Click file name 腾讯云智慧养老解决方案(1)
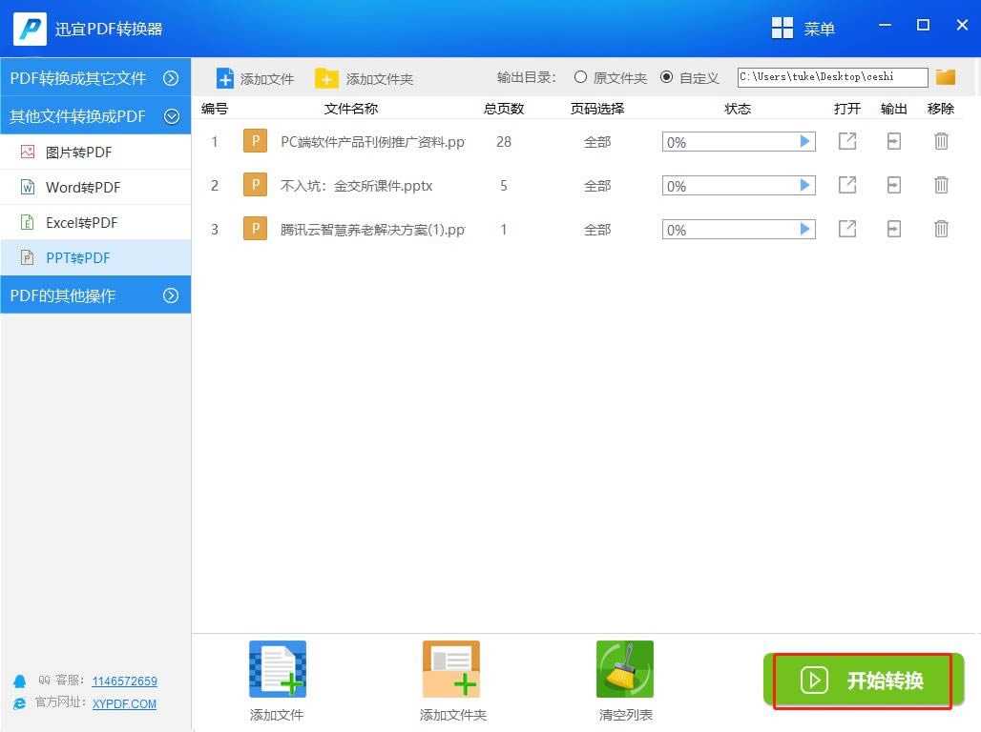981x732 pixels. coord(373,230)
